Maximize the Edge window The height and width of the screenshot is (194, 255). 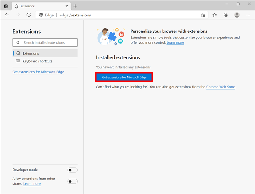(238, 4)
